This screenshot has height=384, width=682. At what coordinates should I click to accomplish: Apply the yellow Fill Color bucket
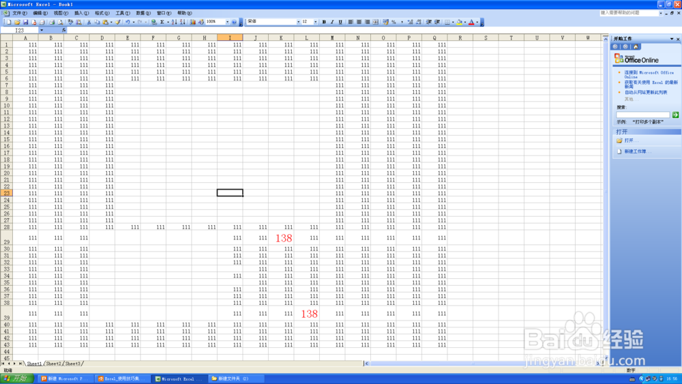click(459, 22)
